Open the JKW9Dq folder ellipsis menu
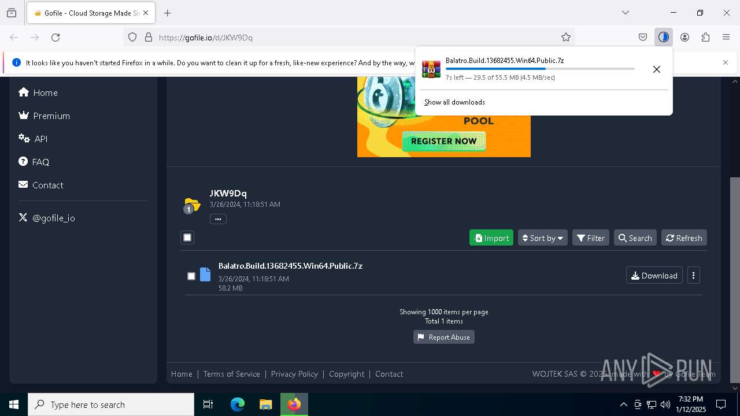This screenshot has width=740, height=416. (x=218, y=219)
